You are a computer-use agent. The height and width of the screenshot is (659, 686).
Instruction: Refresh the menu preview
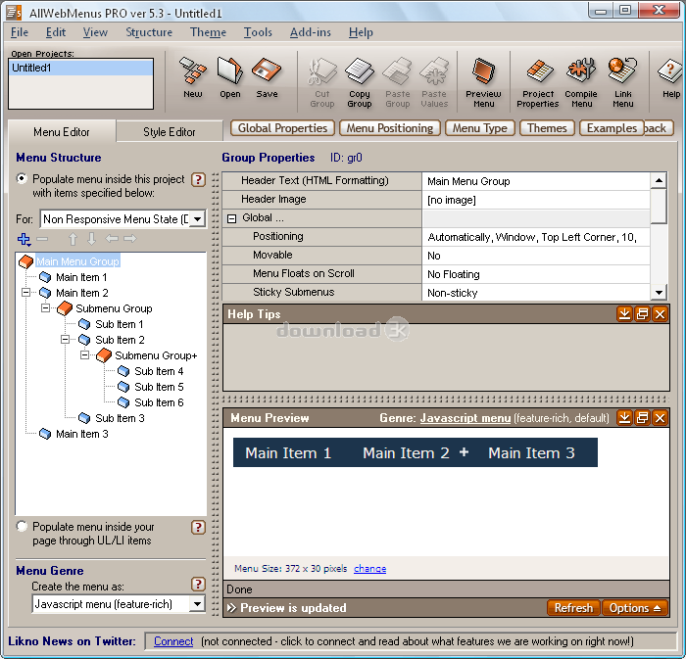(573, 608)
